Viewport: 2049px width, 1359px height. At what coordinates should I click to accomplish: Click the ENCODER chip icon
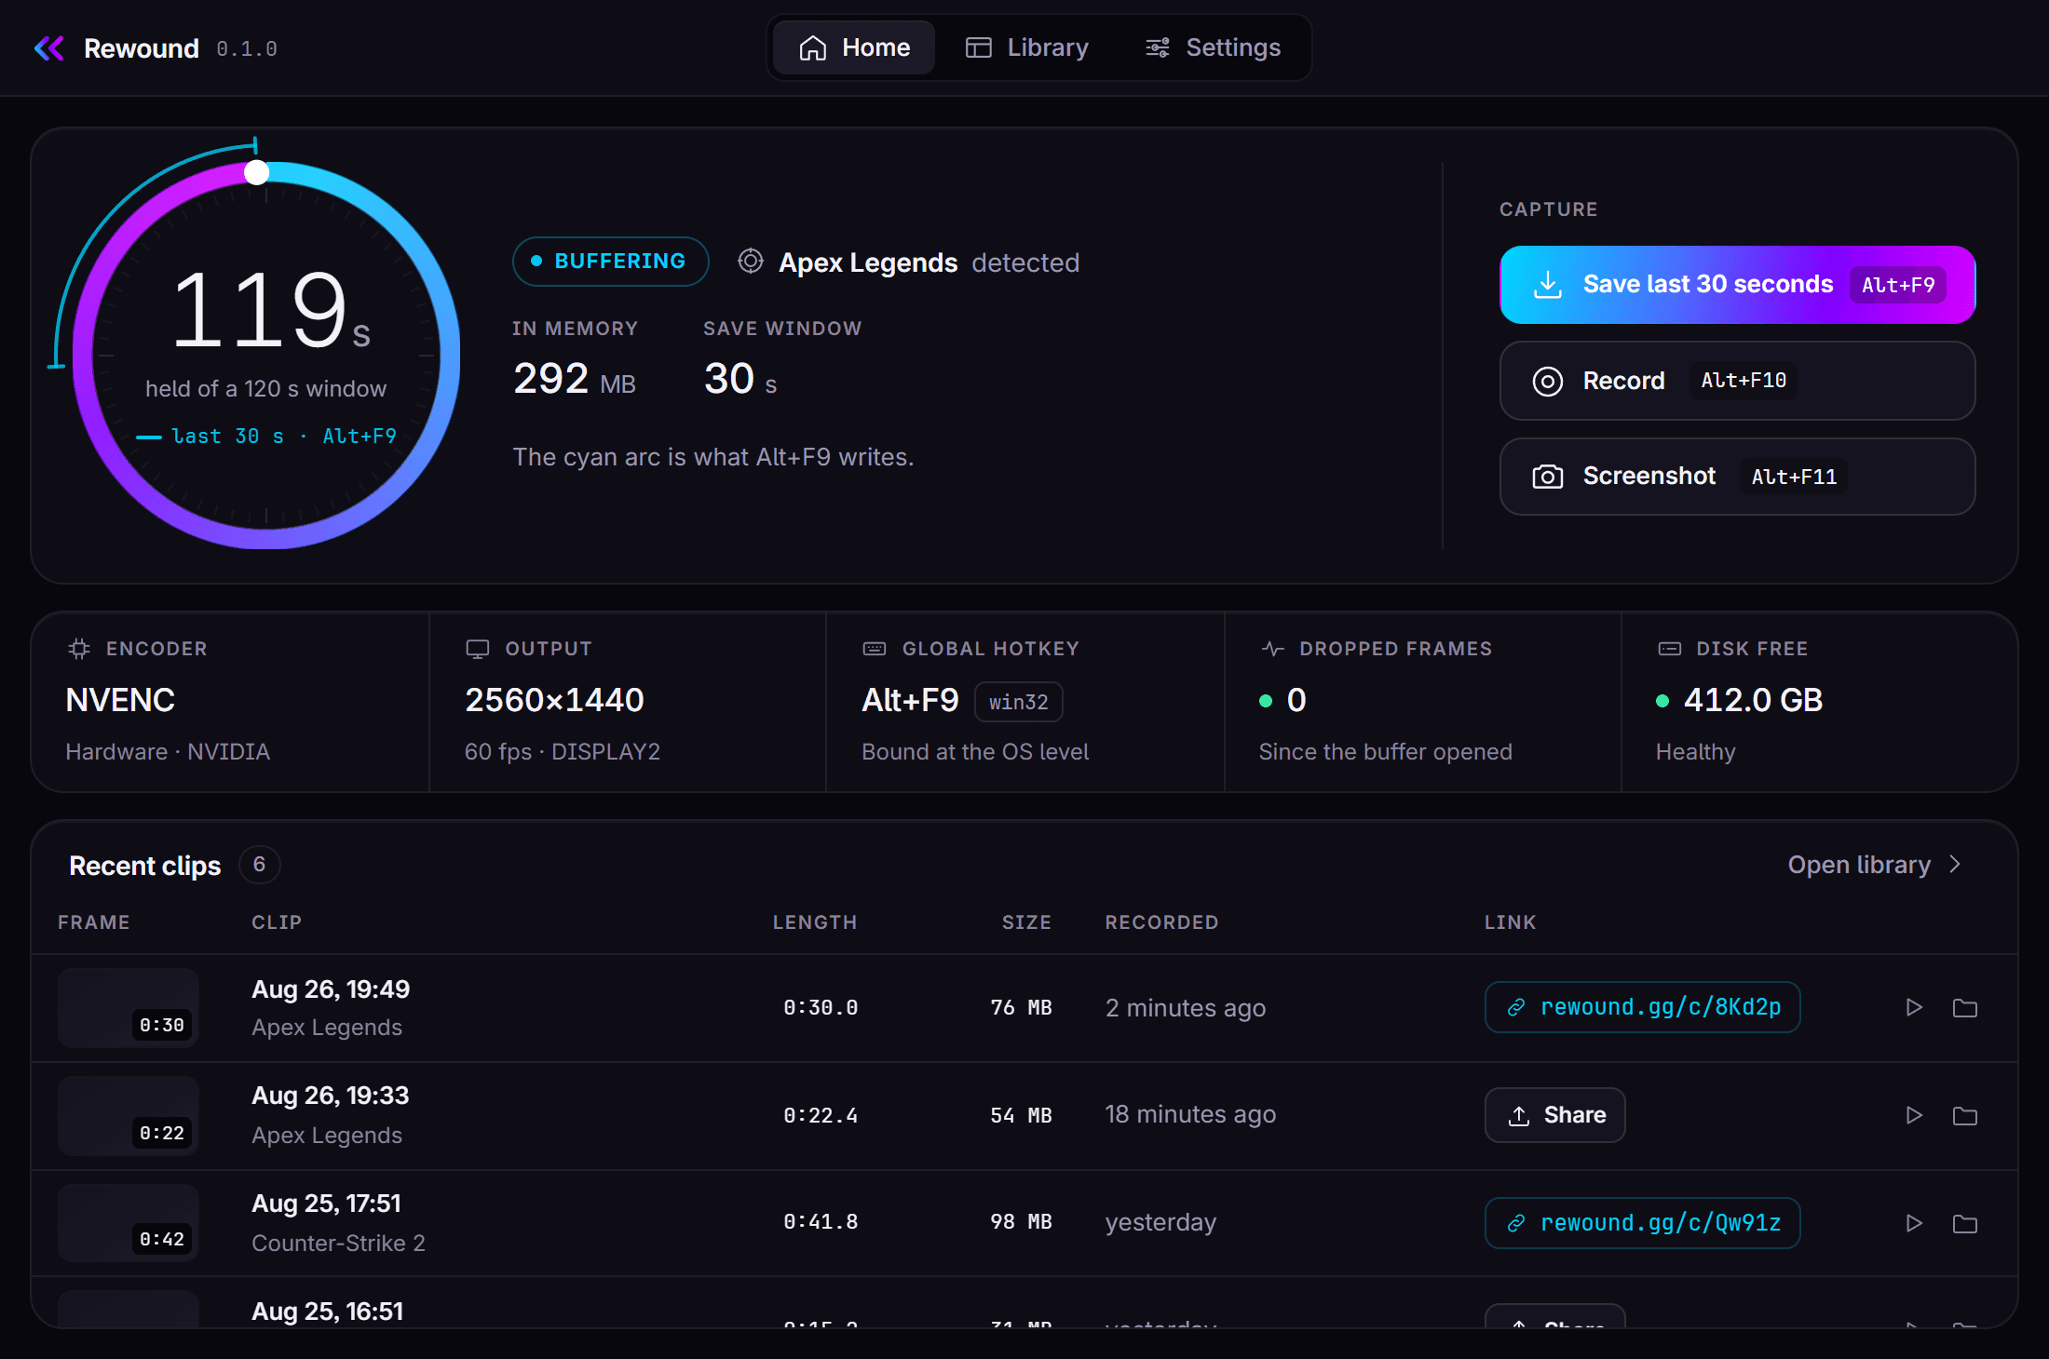[x=79, y=649]
